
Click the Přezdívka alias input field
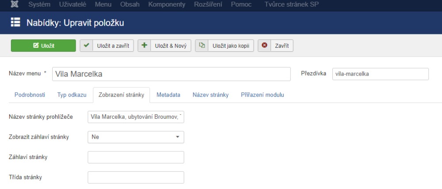click(380, 74)
